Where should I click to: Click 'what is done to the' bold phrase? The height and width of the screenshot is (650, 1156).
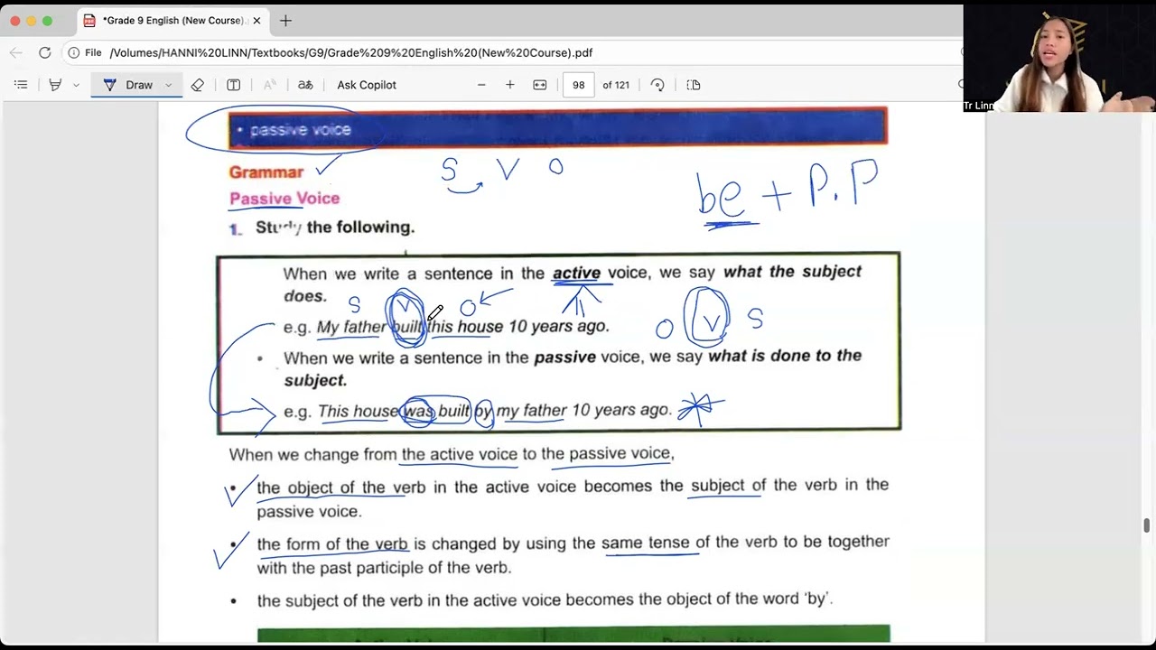[785, 356]
